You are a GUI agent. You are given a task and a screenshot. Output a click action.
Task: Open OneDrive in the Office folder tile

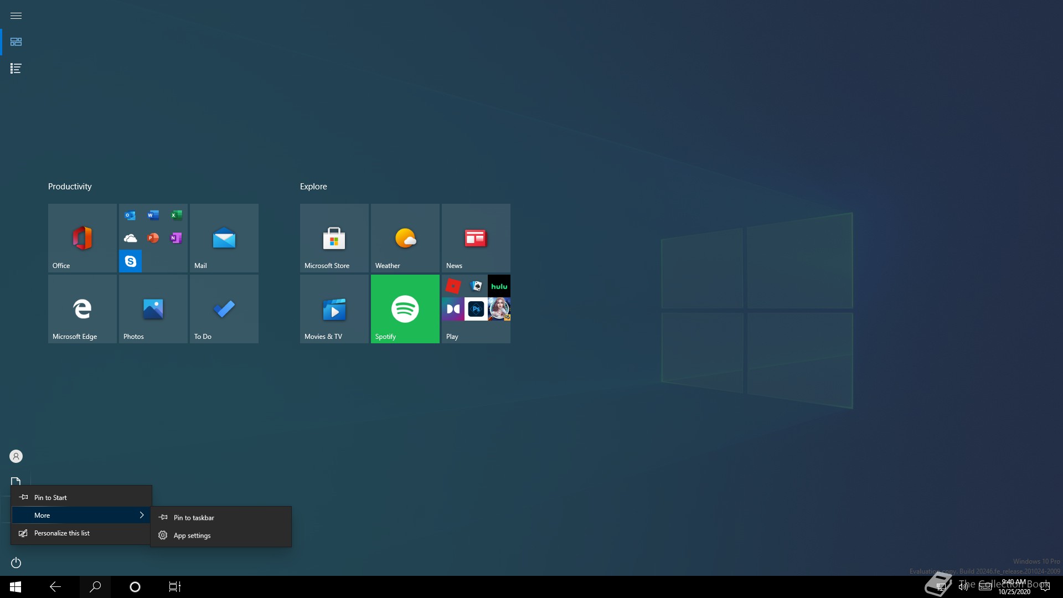(130, 238)
